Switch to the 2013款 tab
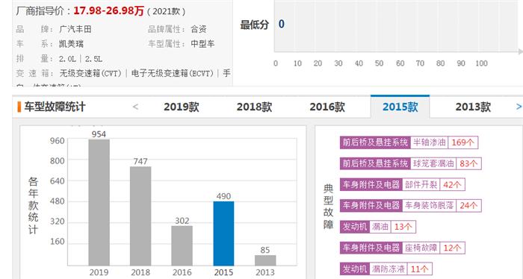Screen dimensions: 523x279 coord(473,107)
